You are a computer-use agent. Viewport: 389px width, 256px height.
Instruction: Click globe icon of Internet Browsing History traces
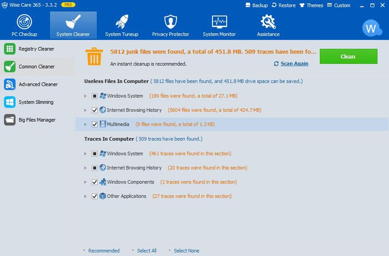click(x=103, y=167)
